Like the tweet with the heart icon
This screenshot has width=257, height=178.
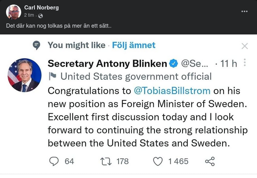157,161
